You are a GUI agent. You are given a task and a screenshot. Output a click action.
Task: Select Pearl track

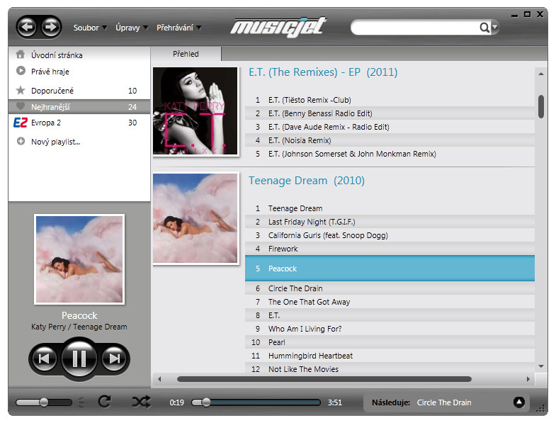point(390,342)
